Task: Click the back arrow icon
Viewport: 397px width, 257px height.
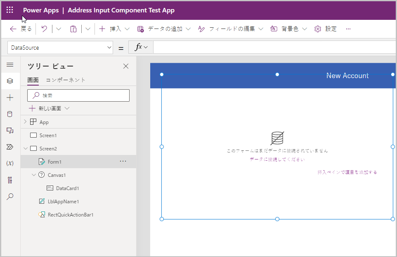Action: coord(13,29)
